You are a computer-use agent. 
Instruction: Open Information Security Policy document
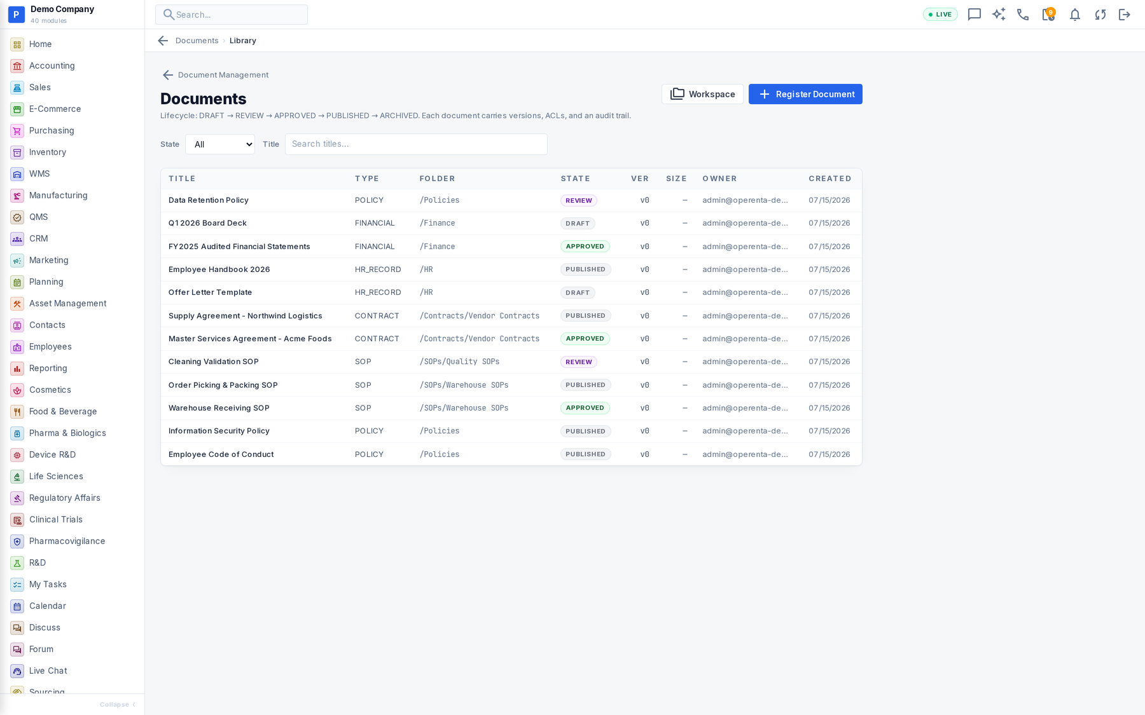pos(219,431)
